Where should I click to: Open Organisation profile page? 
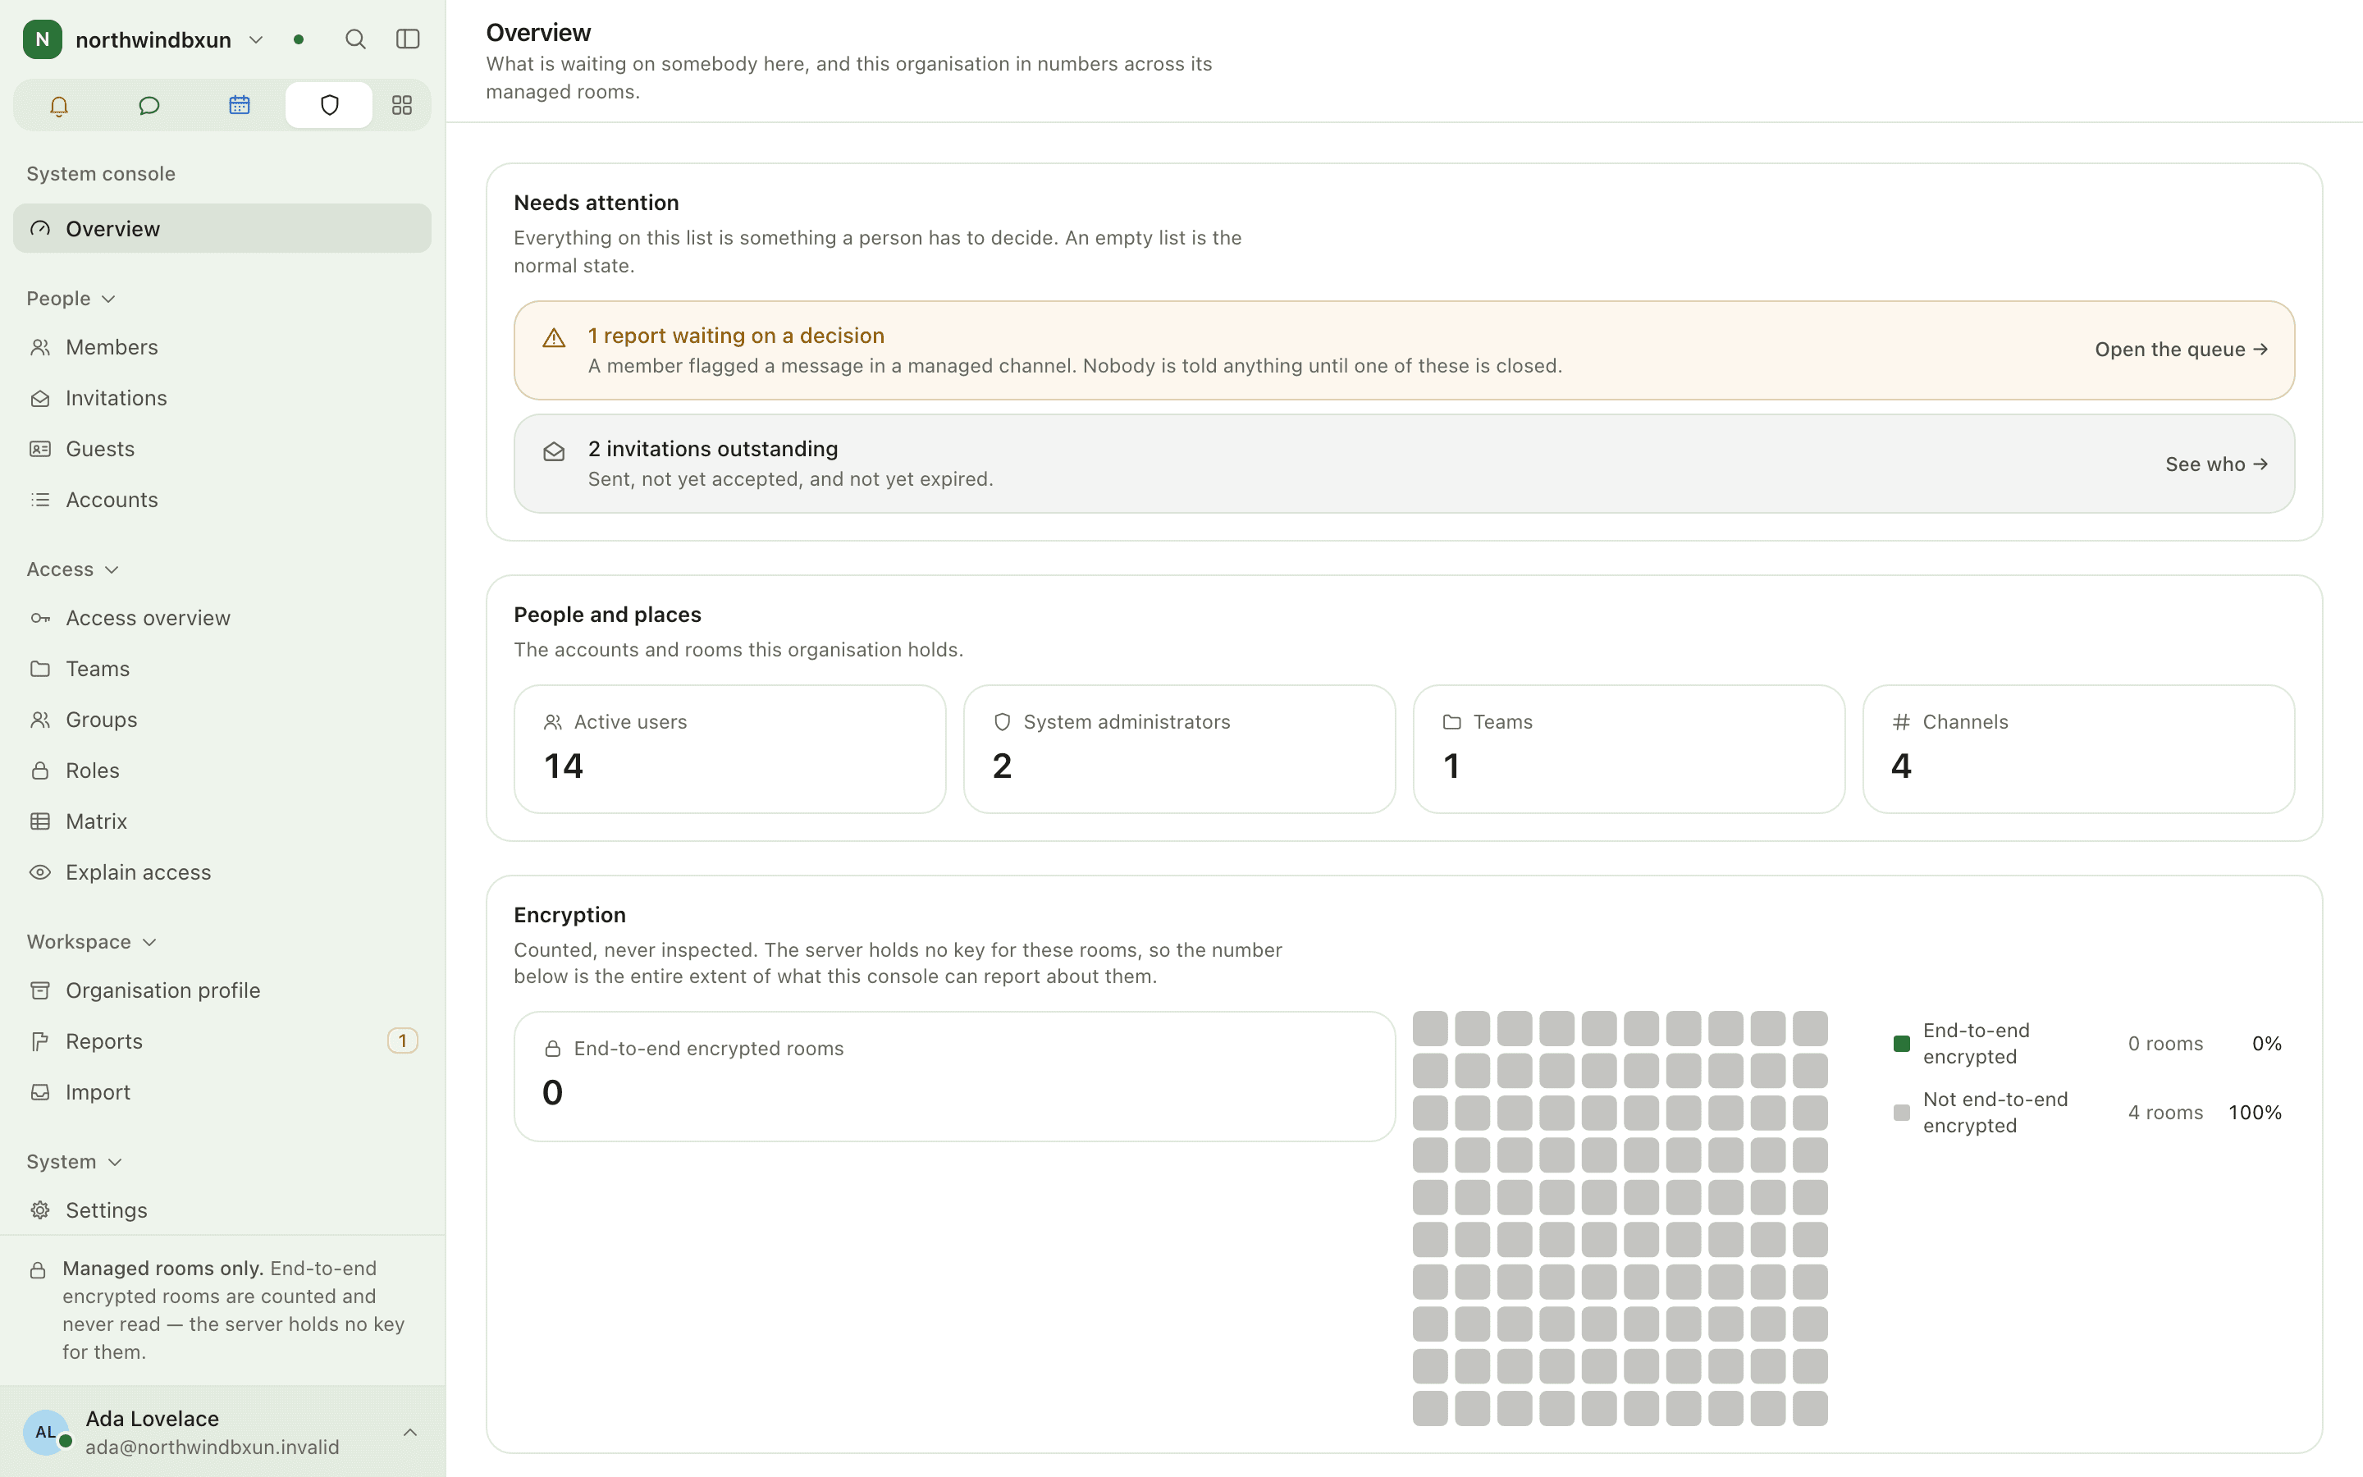[222, 990]
